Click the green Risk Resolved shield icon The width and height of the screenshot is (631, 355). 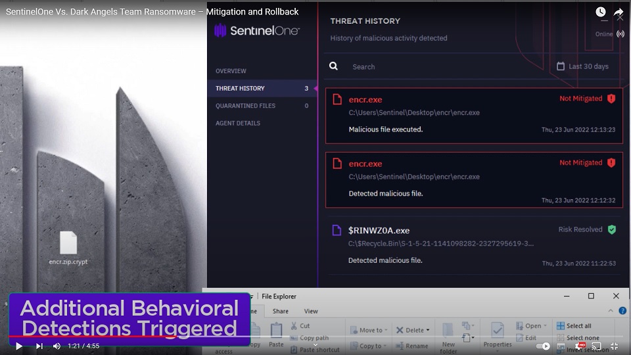pyautogui.click(x=611, y=229)
